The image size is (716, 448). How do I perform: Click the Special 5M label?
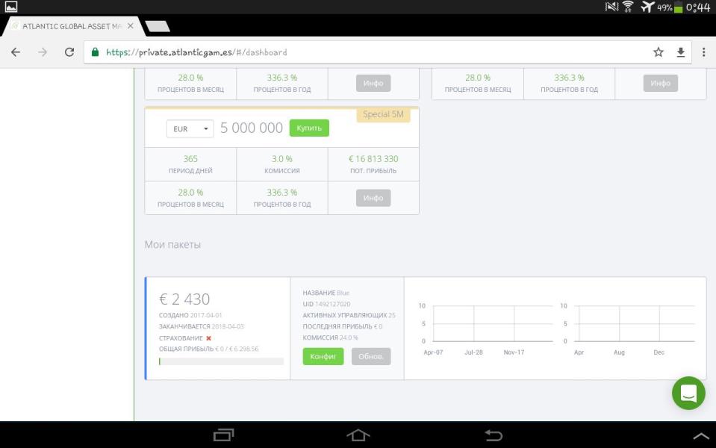pyautogui.click(x=383, y=114)
